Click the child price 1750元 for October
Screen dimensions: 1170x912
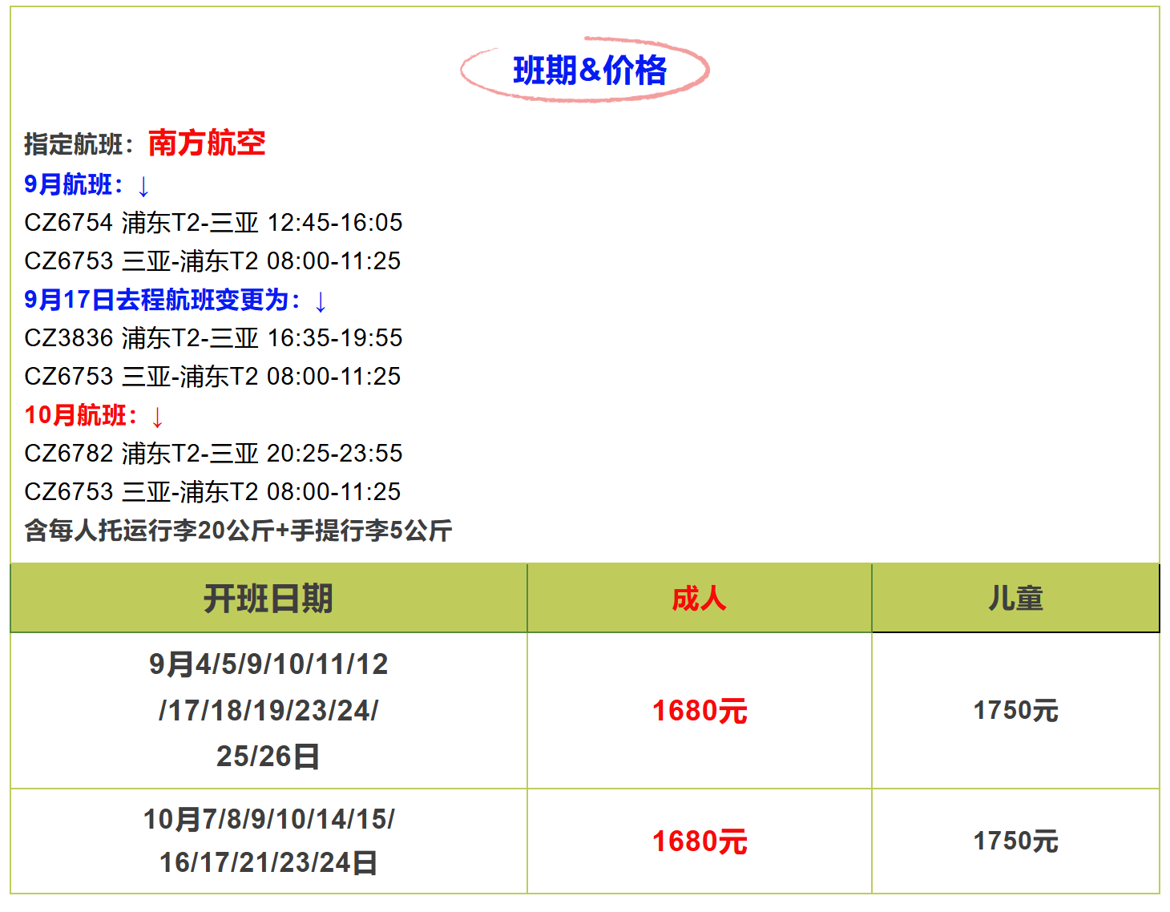point(1015,841)
